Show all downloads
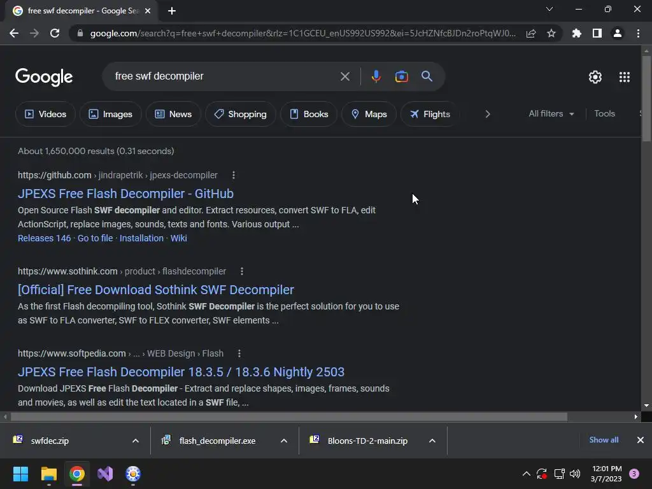This screenshot has height=489, width=652. pyautogui.click(x=604, y=440)
